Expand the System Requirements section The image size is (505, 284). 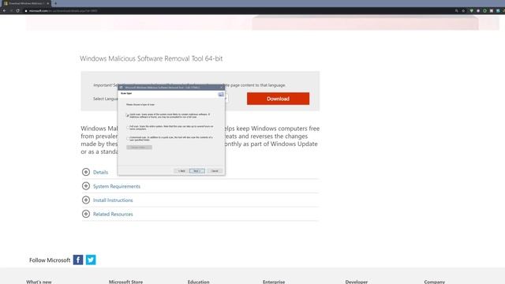pos(86,186)
